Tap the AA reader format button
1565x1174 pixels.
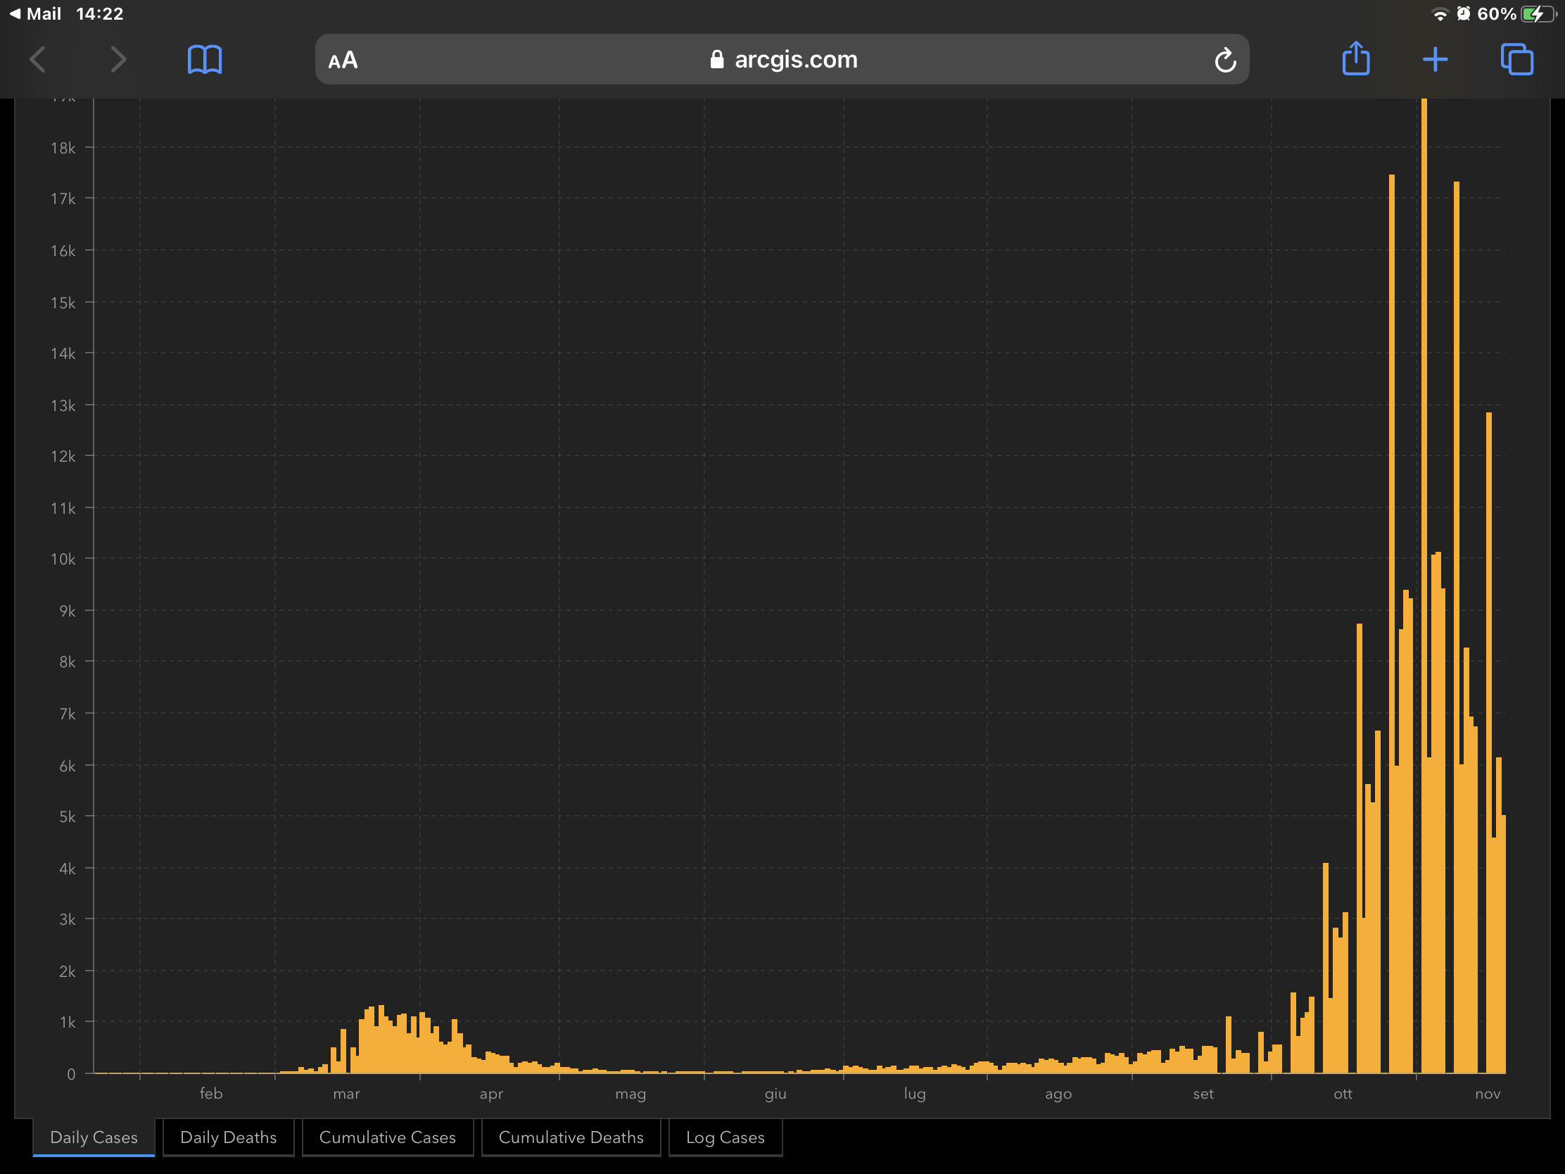click(343, 60)
